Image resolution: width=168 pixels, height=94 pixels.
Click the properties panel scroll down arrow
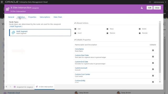click(160, 82)
